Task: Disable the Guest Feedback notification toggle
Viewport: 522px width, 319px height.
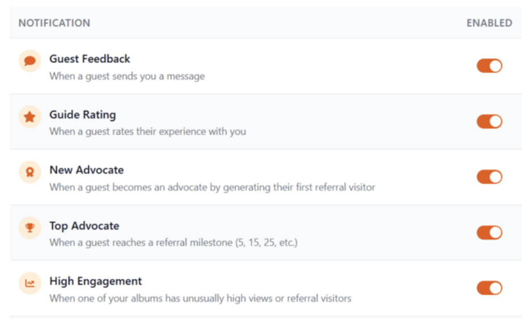Action: point(489,66)
